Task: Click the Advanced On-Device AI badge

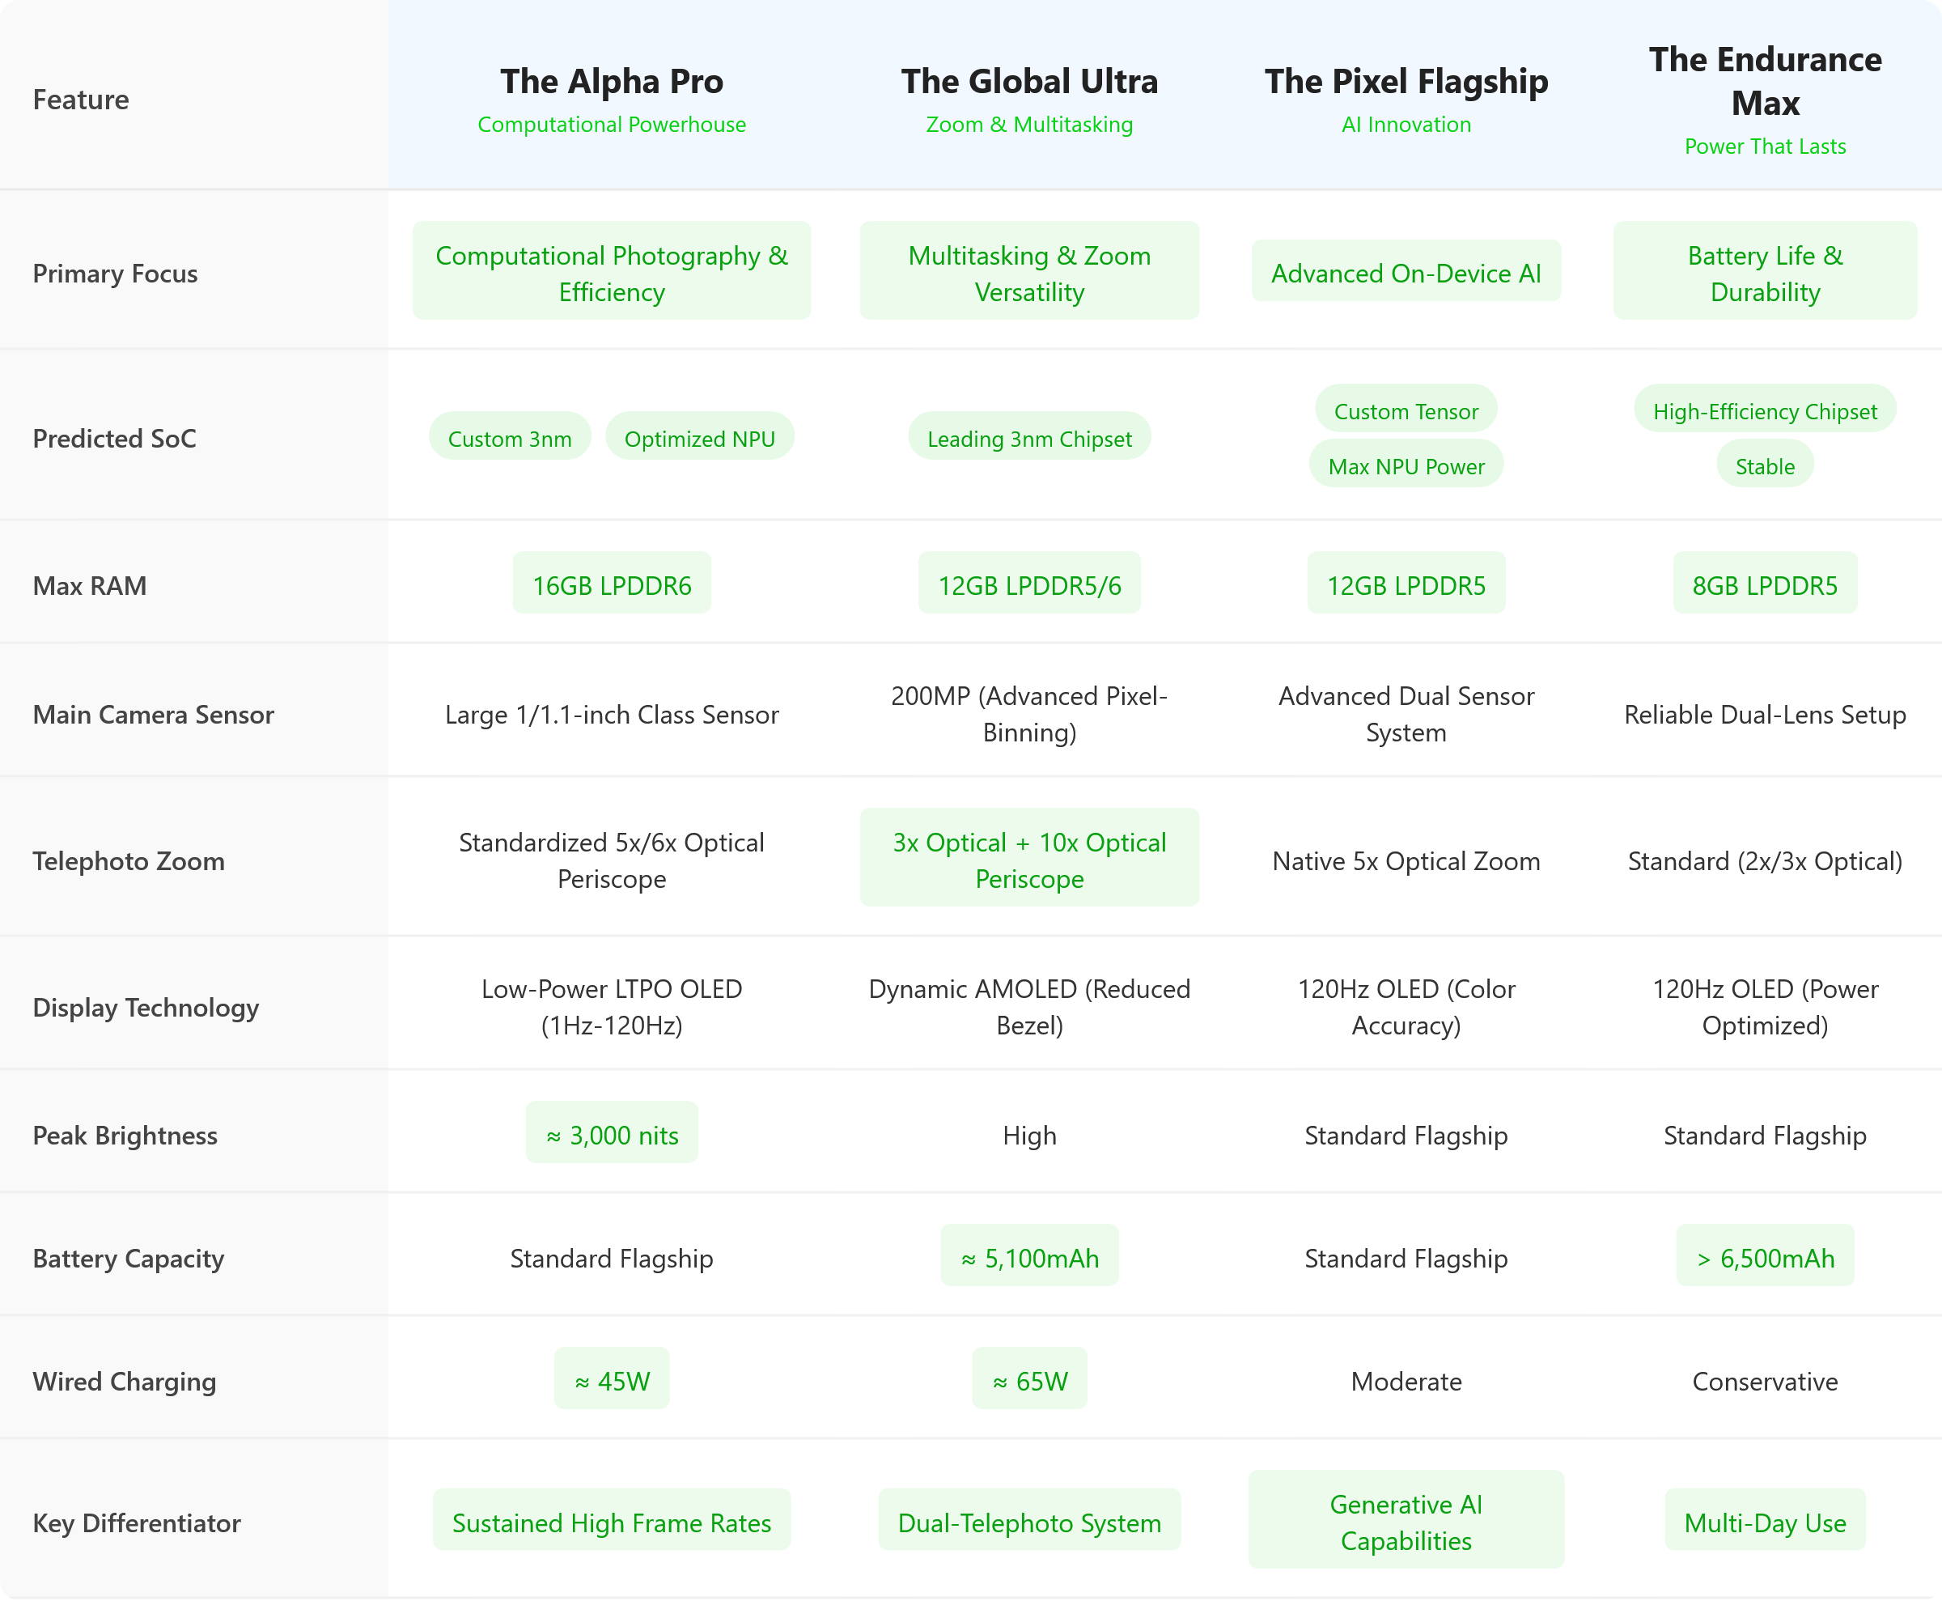Action: 1406,272
